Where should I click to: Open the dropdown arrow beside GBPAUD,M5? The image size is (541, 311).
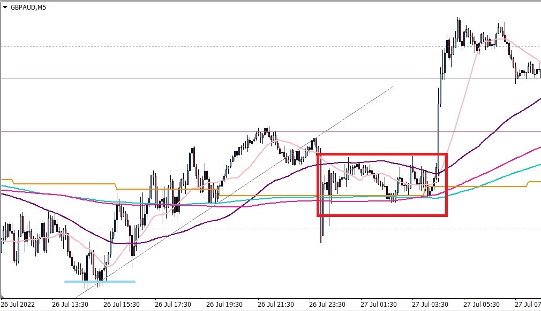[5, 7]
